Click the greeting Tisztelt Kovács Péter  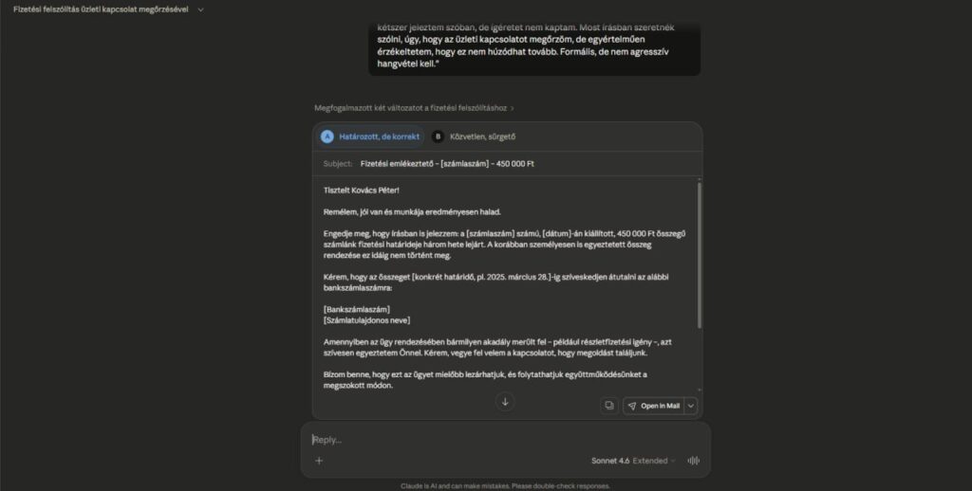click(362, 191)
